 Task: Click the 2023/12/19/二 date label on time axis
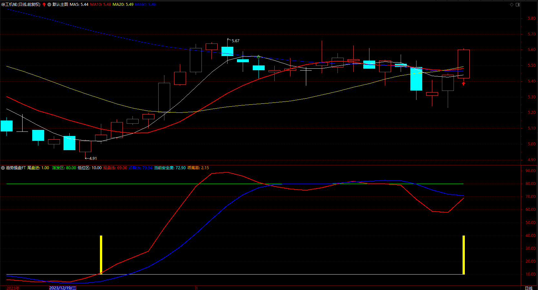[63, 288]
